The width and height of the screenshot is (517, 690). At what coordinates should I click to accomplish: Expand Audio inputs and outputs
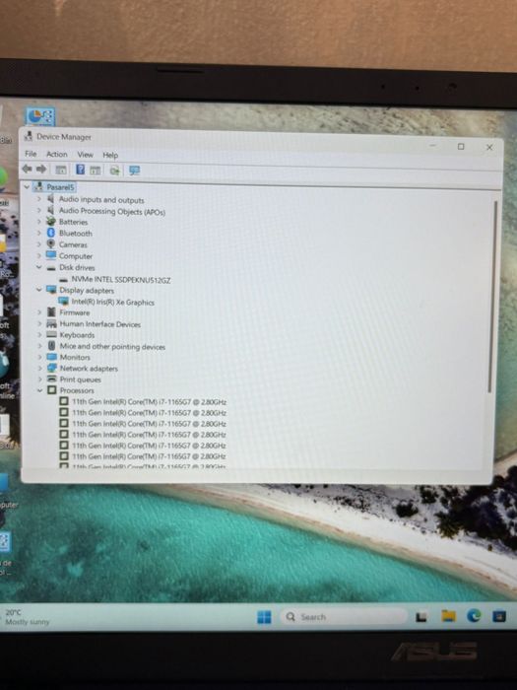pos(38,199)
